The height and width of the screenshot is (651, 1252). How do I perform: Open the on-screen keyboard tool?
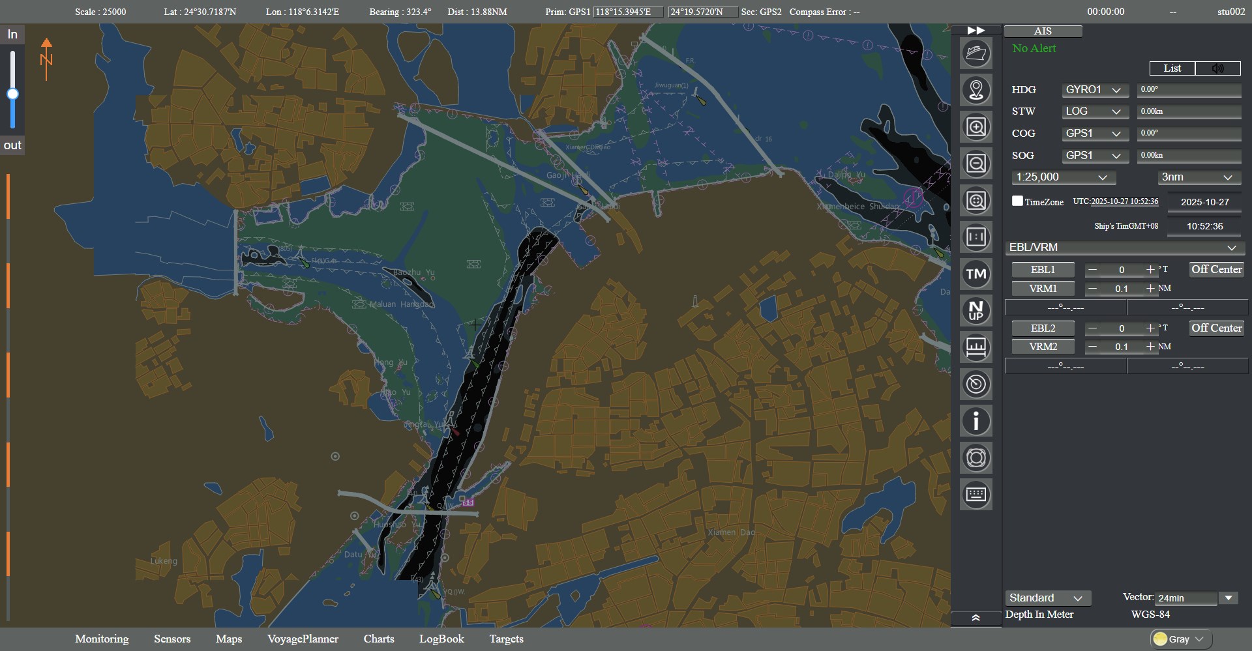pyautogui.click(x=976, y=495)
